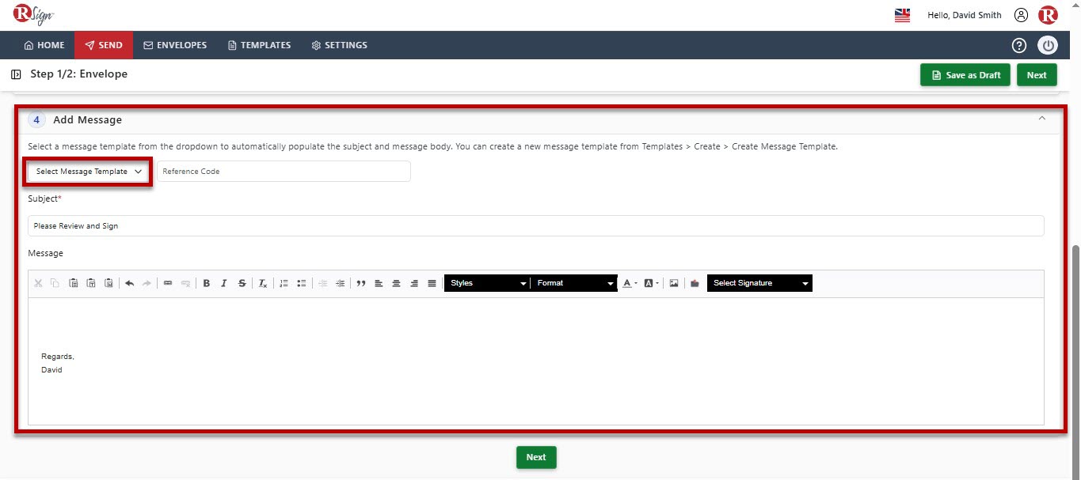The width and height of the screenshot is (1081, 480).
Task: Click the top Next button
Action: click(1037, 75)
